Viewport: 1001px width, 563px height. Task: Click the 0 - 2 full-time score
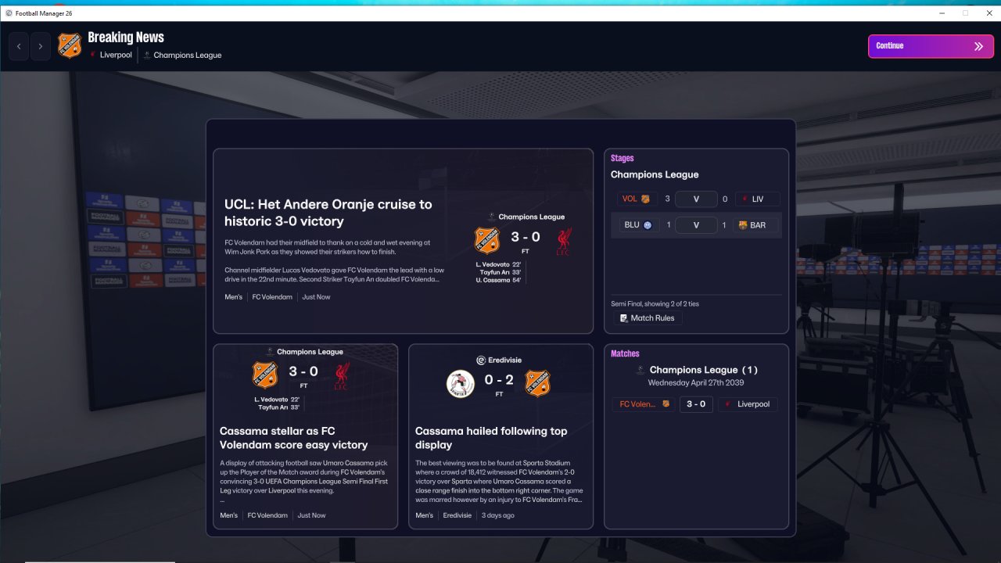point(499,380)
